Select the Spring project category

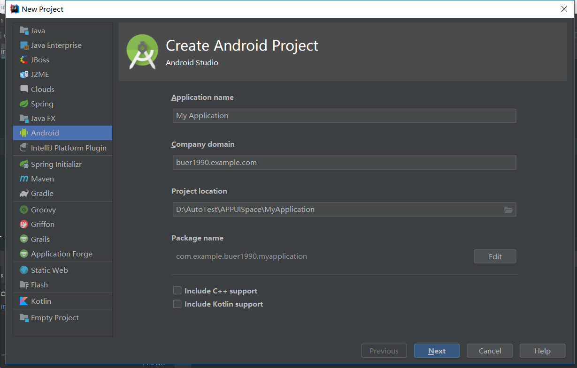pyautogui.click(x=41, y=104)
